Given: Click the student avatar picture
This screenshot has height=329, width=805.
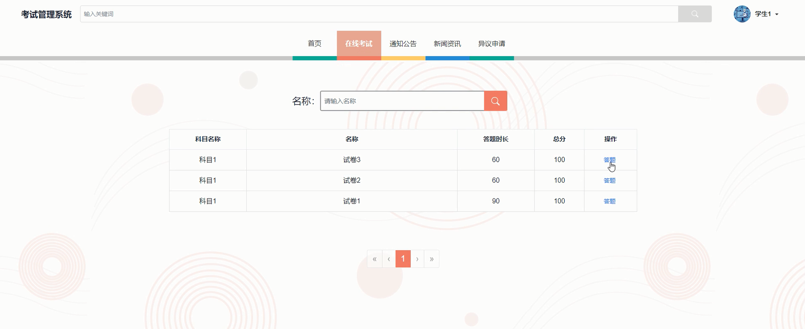Looking at the screenshot, I should [742, 14].
